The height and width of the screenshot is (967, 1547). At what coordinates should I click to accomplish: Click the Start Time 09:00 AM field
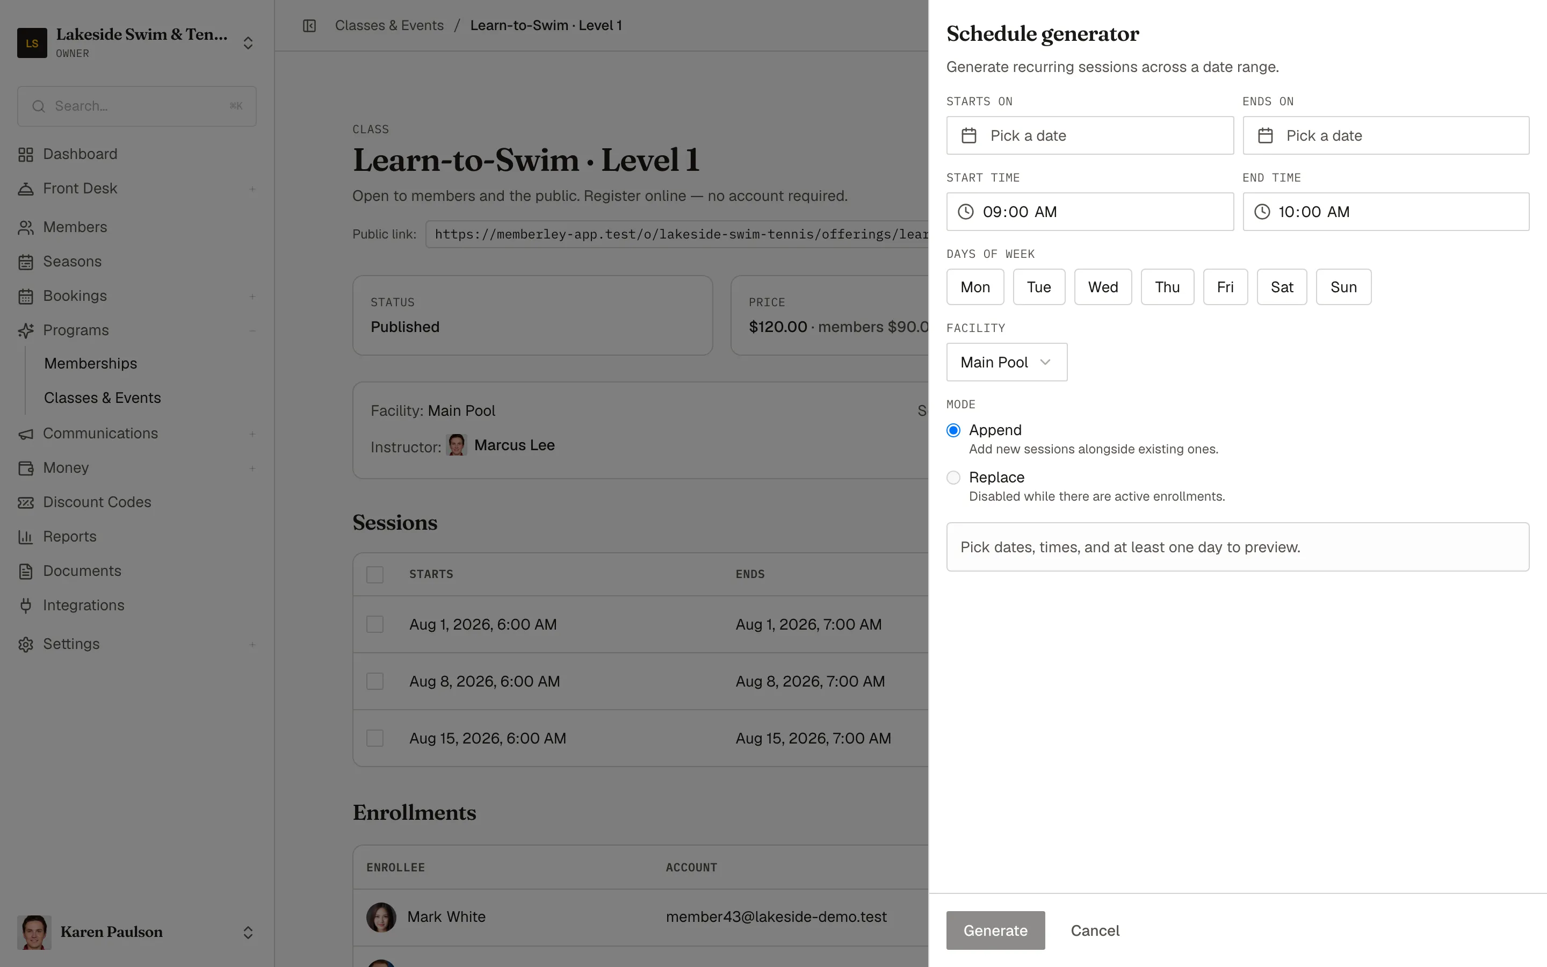1090,212
